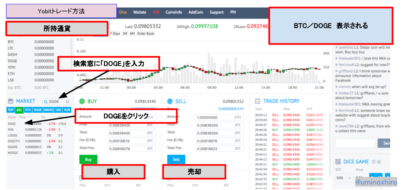
Task: Select the DOGE row in market list
Action: pyautogui.click(x=39, y=124)
